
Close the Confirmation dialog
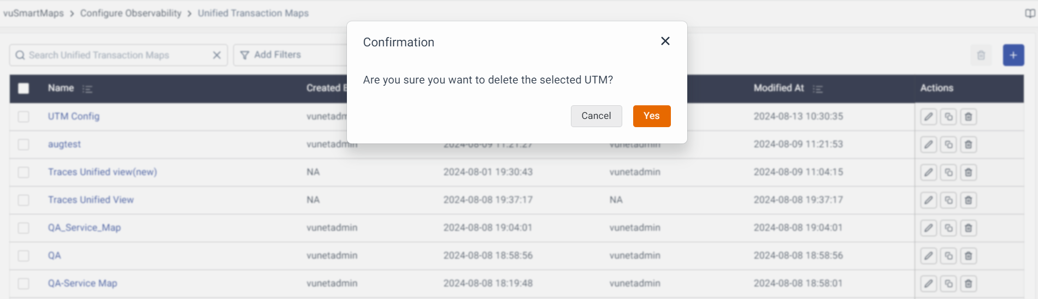[x=665, y=41]
